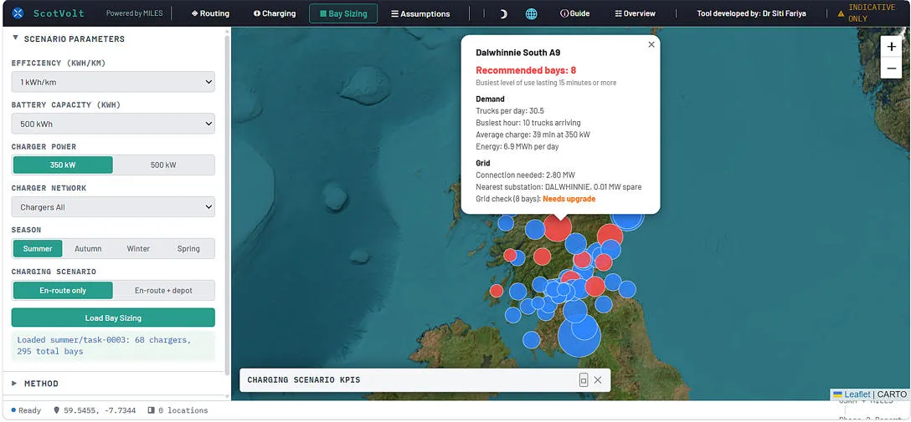Click the ScotVolt logo icon

[18, 13]
